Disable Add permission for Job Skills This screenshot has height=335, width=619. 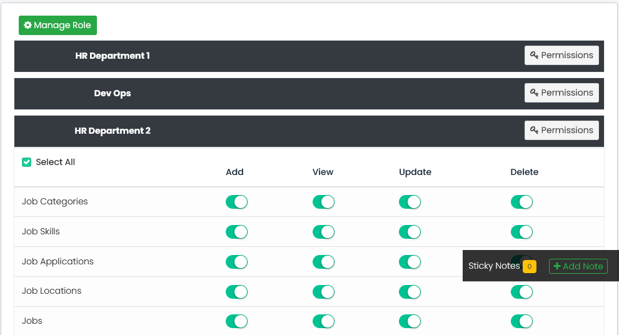pos(236,232)
